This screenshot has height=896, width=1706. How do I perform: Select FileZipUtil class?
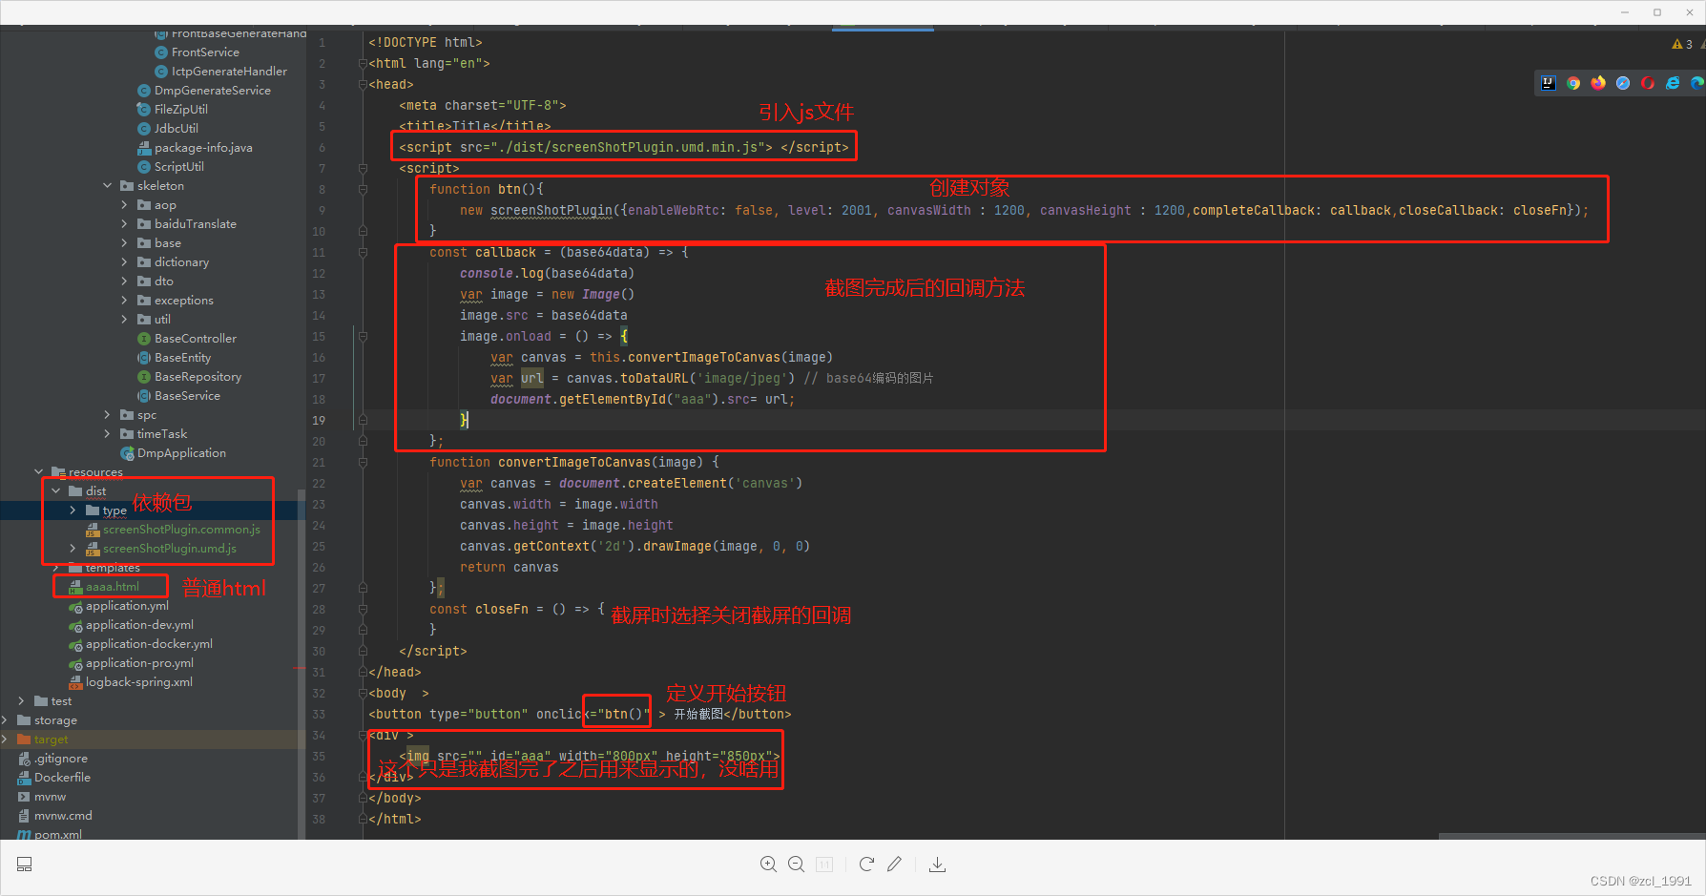click(181, 110)
